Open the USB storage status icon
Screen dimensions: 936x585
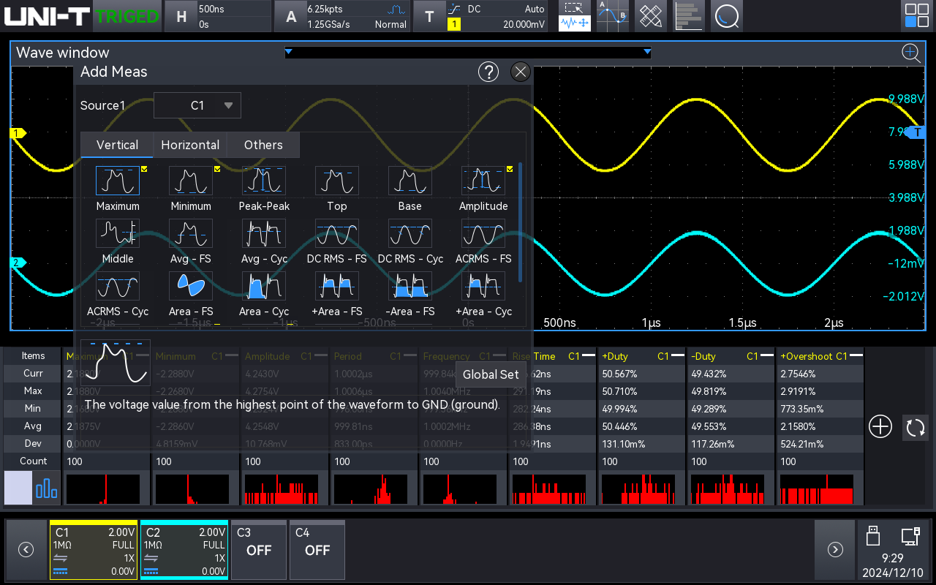(x=872, y=536)
